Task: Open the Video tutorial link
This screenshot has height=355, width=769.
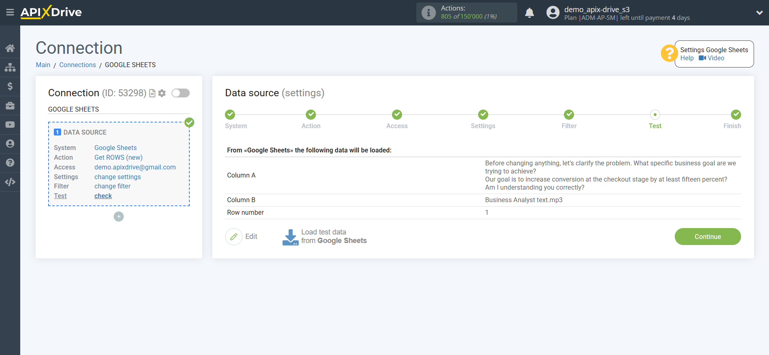Action: coord(712,58)
